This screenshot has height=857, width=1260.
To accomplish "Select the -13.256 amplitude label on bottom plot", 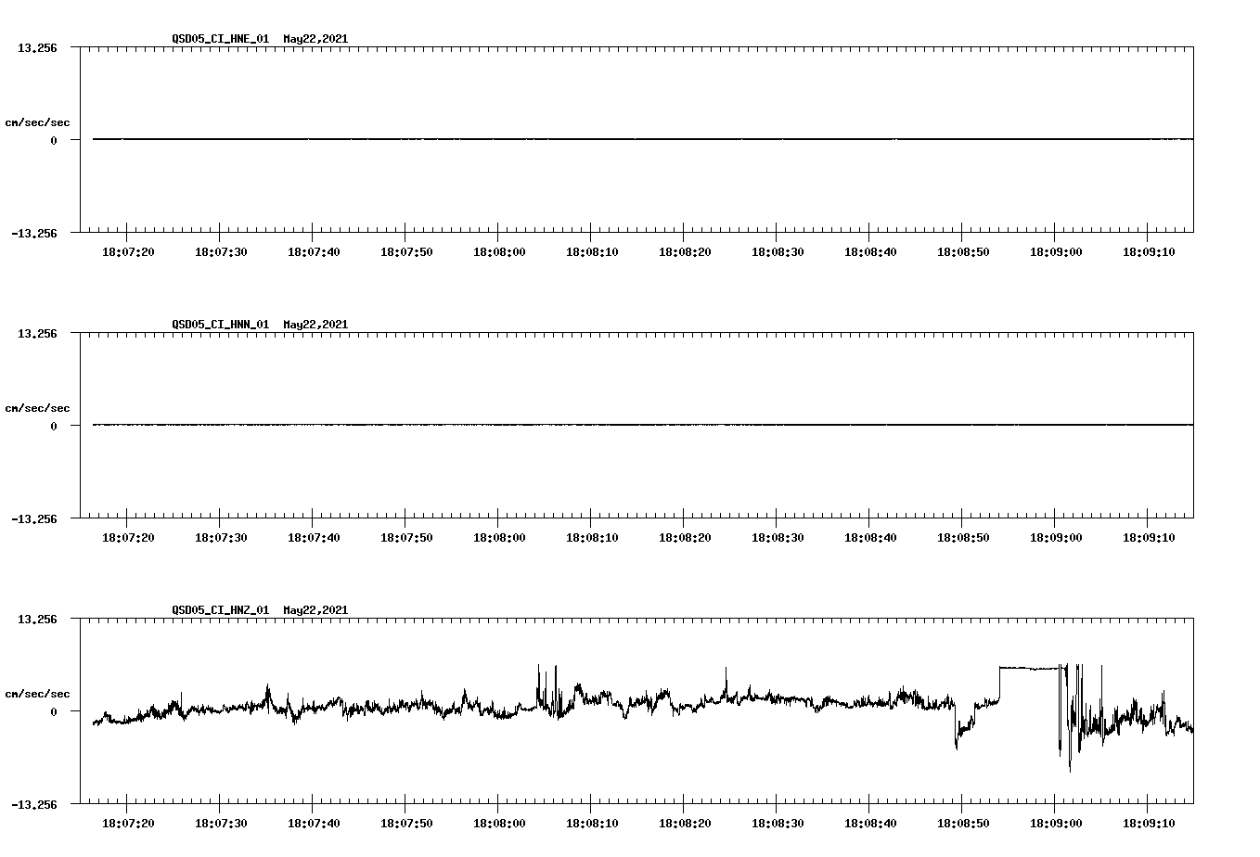I will coord(33,806).
